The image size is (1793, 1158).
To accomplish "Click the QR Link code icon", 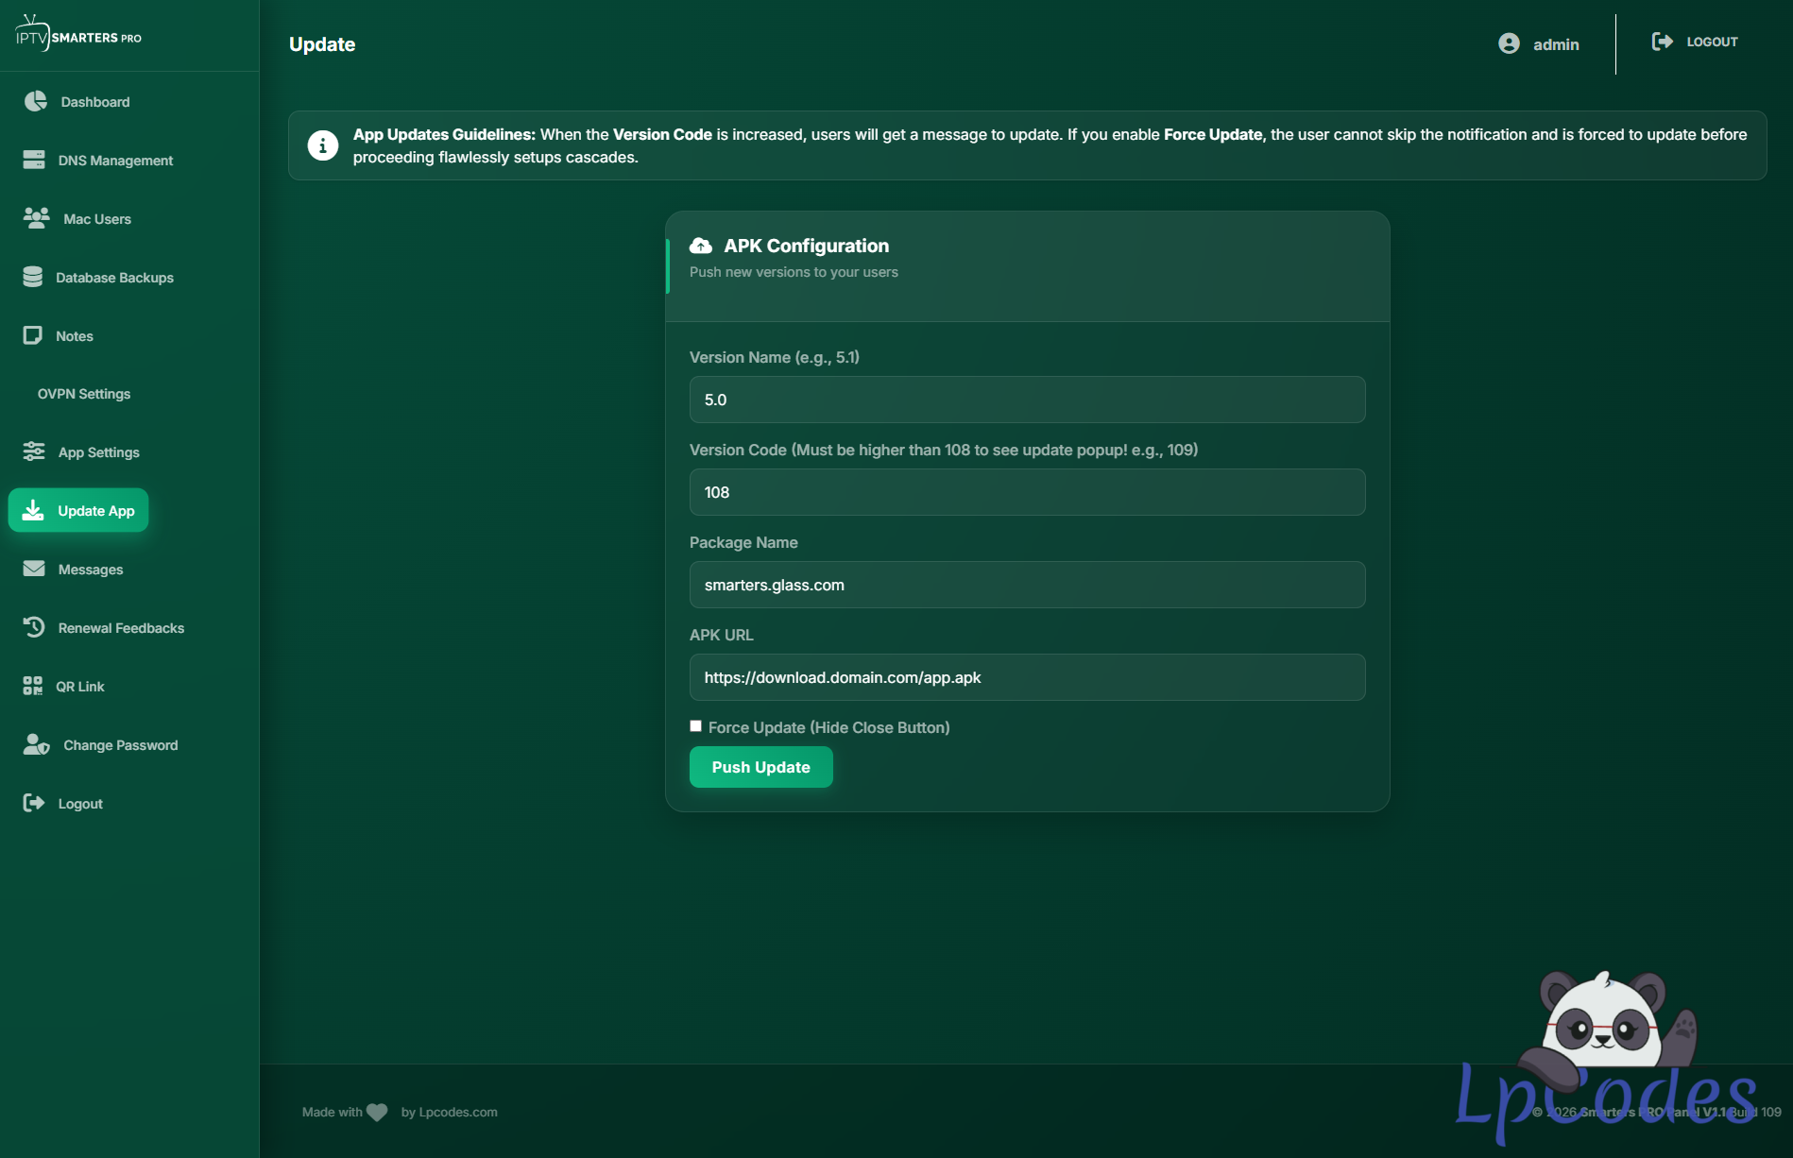I will (33, 686).
